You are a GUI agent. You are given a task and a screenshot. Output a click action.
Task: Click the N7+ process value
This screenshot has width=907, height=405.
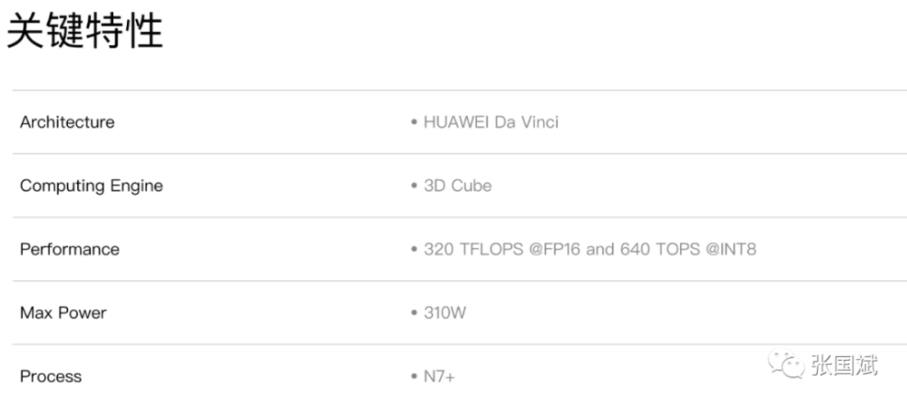tap(439, 376)
